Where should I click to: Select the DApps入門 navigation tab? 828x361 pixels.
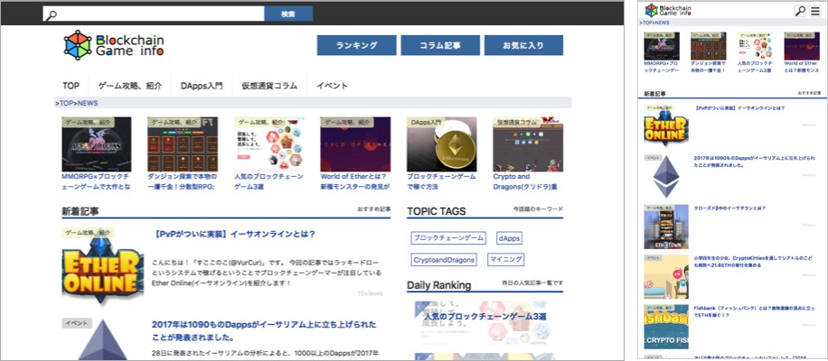202,86
